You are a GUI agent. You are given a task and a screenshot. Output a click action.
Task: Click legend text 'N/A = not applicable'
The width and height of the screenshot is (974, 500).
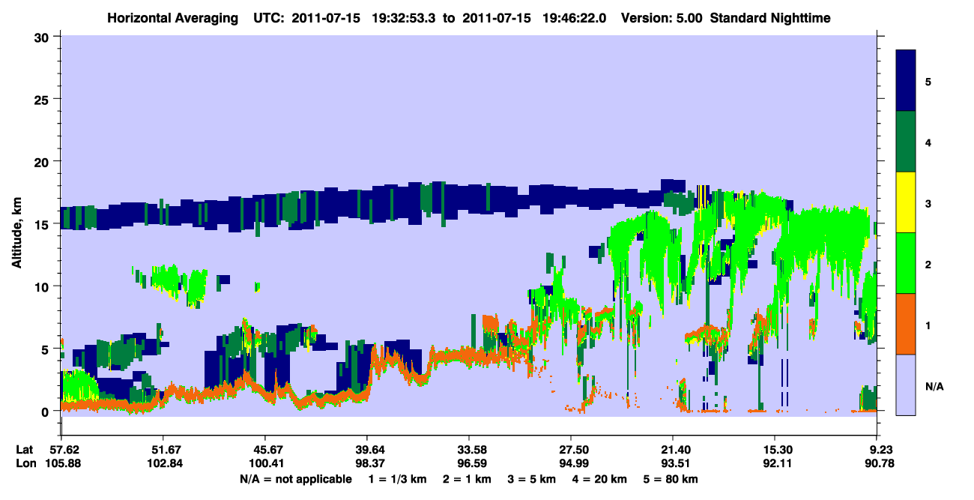(295, 479)
